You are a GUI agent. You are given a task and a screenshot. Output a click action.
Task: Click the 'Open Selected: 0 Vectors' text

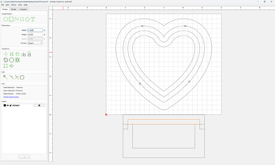(13, 90)
